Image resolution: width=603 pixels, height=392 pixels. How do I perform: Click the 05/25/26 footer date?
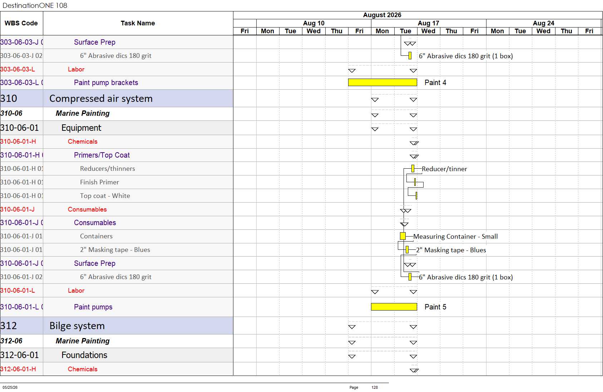(x=10, y=387)
